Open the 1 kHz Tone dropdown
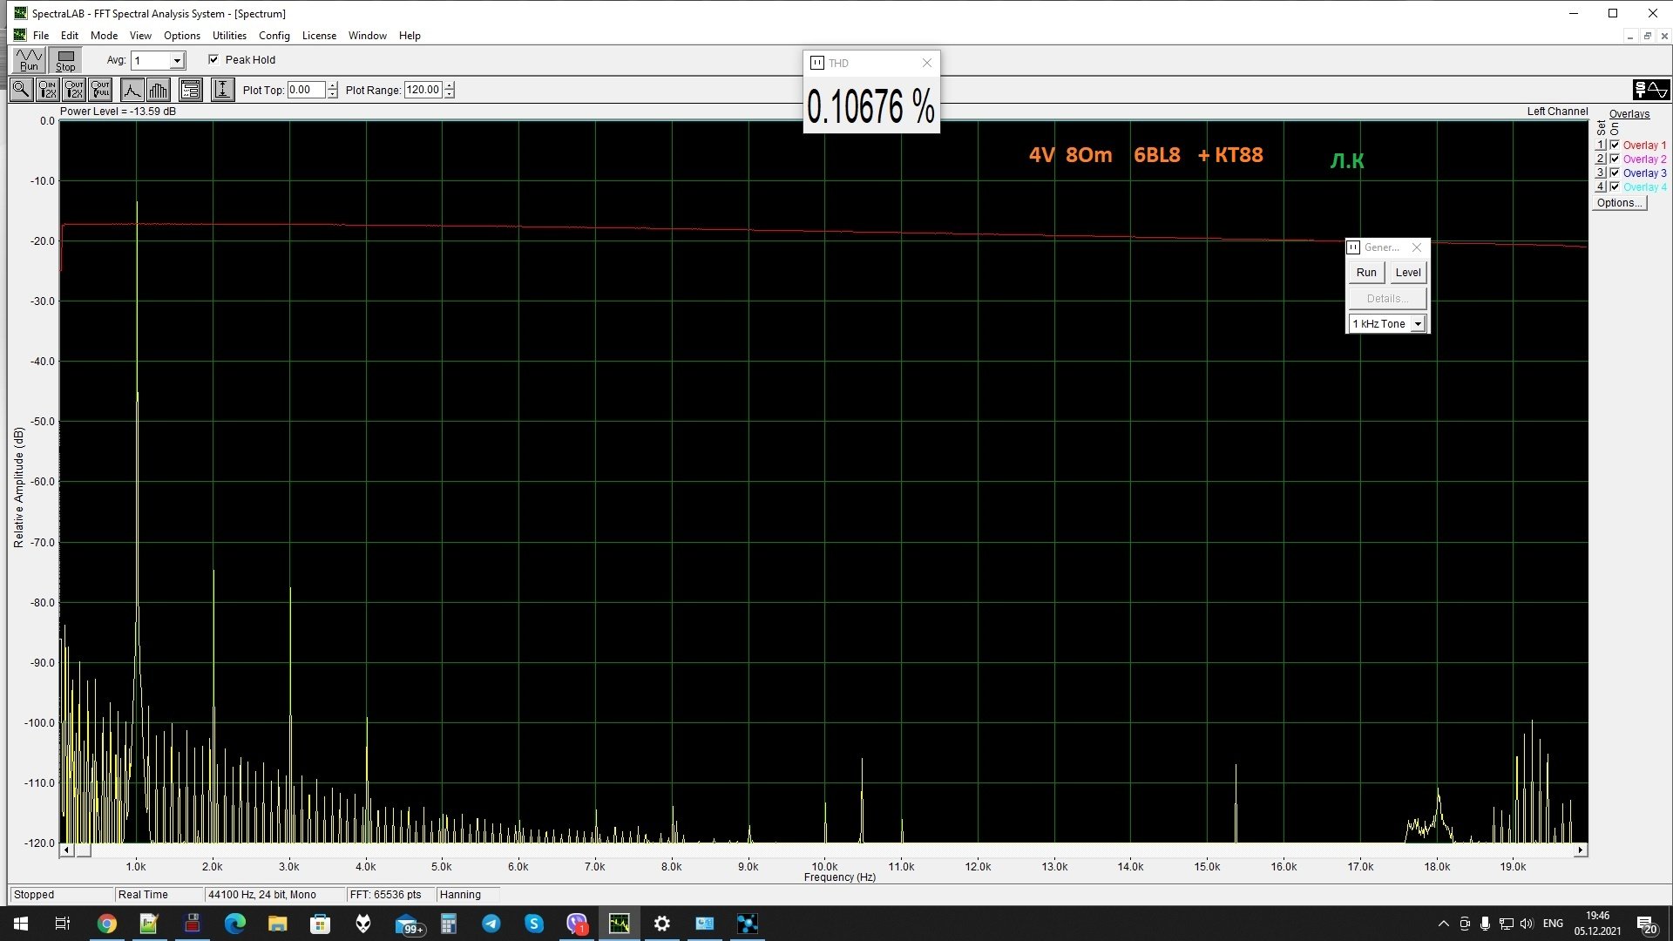This screenshot has width=1673, height=941. pyautogui.click(x=1418, y=324)
